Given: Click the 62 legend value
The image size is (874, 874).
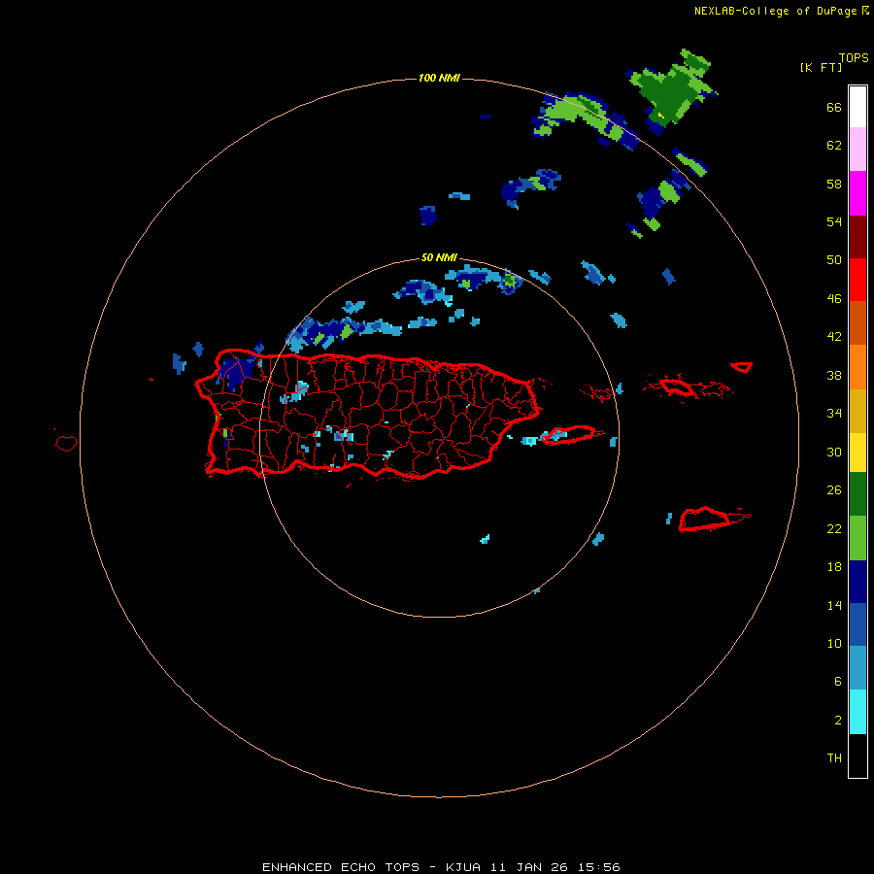Looking at the screenshot, I should click(834, 146).
